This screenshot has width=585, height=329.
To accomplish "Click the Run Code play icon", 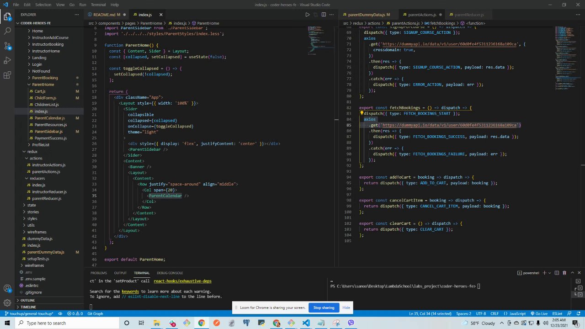I will [307, 15].
